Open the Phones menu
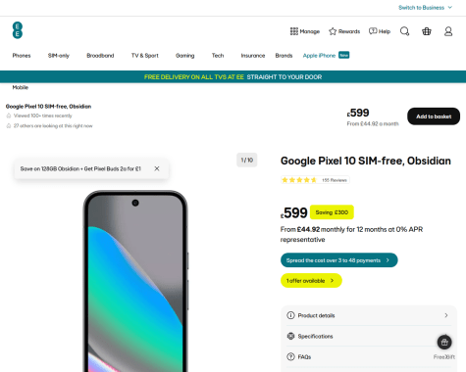This screenshot has height=372, width=466. 22,56
